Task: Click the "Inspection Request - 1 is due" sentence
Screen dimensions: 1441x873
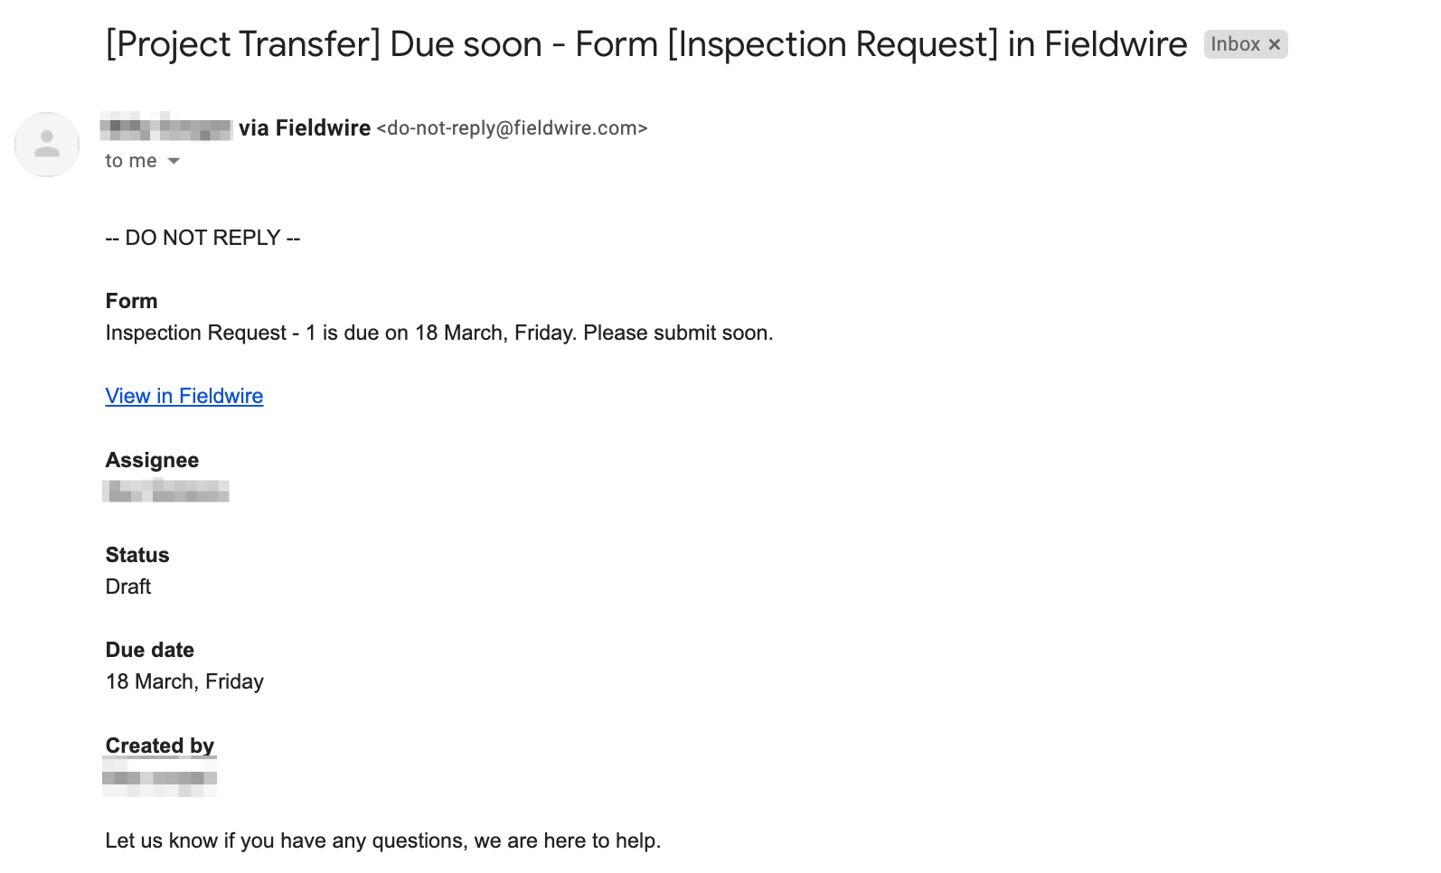Action: 438,333
